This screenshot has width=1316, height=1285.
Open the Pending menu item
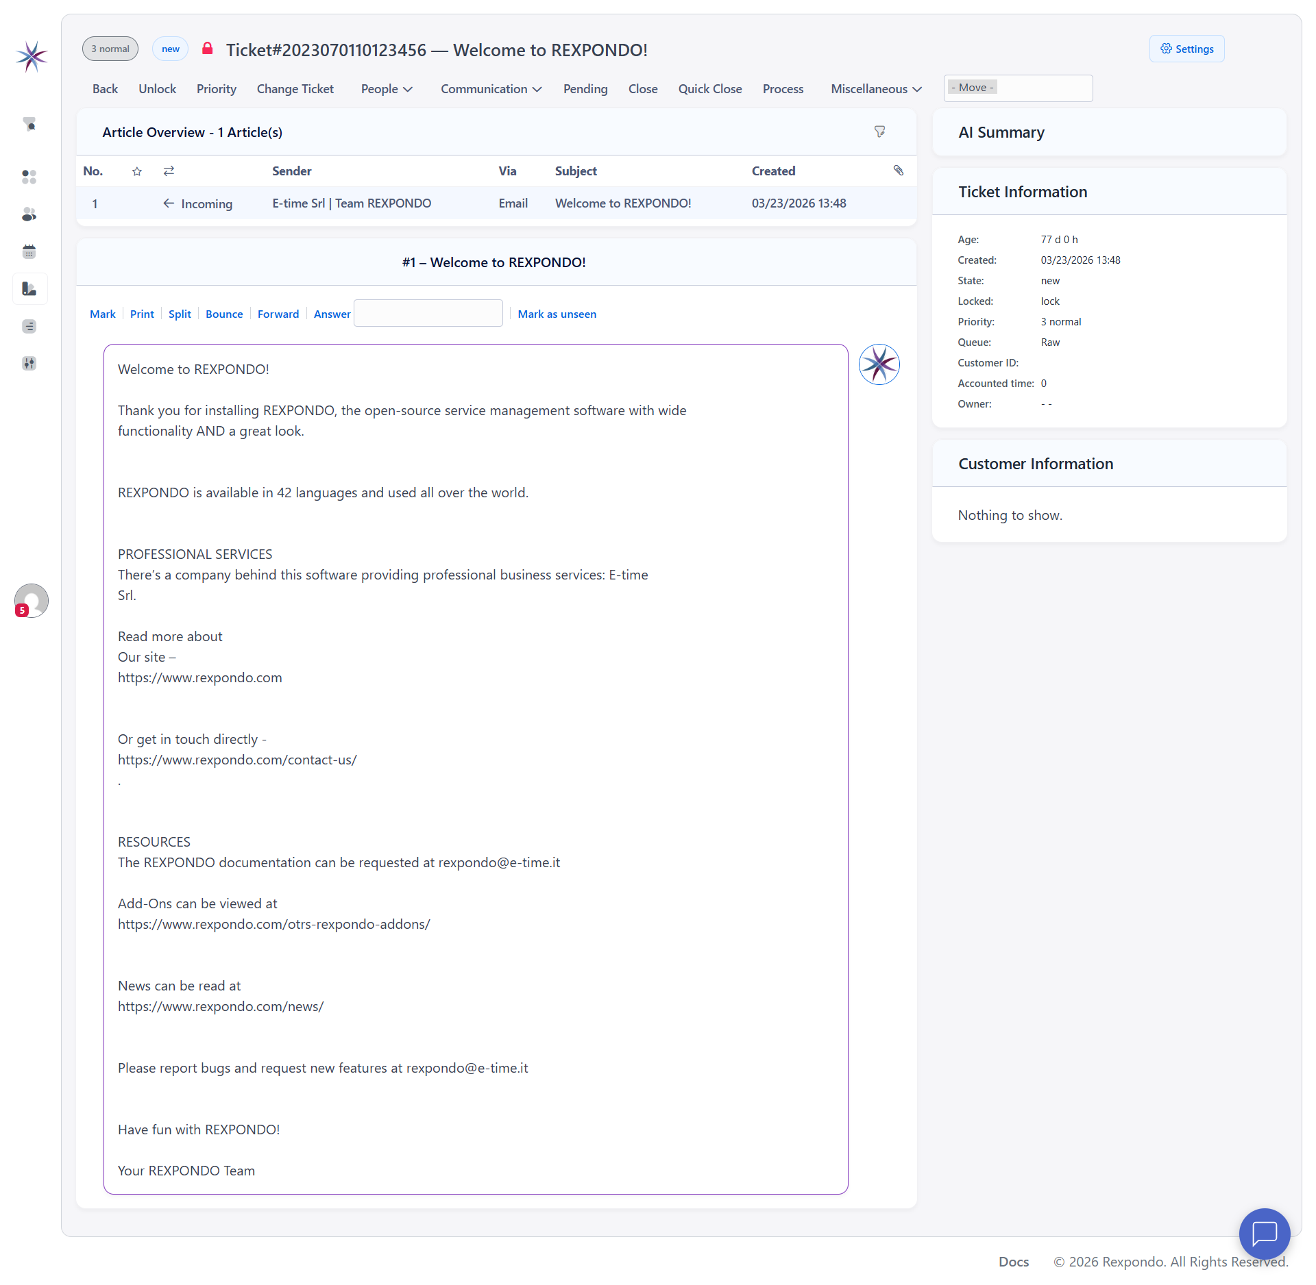tap(585, 89)
